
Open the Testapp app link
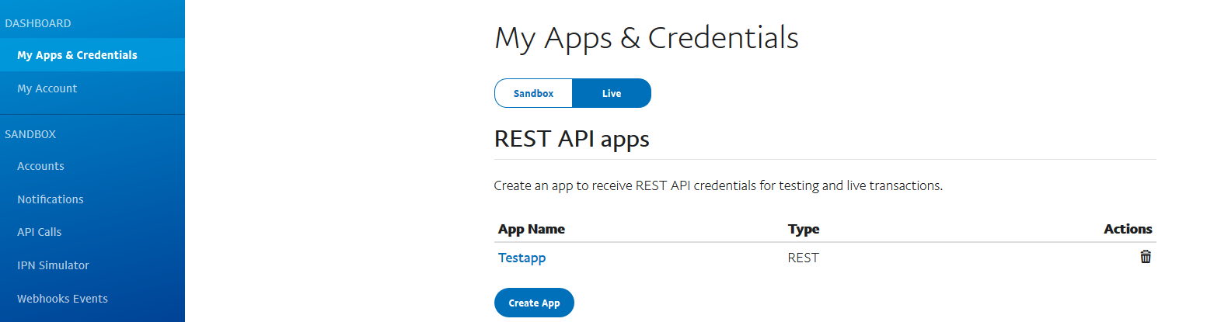pyautogui.click(x=522, y=258)
